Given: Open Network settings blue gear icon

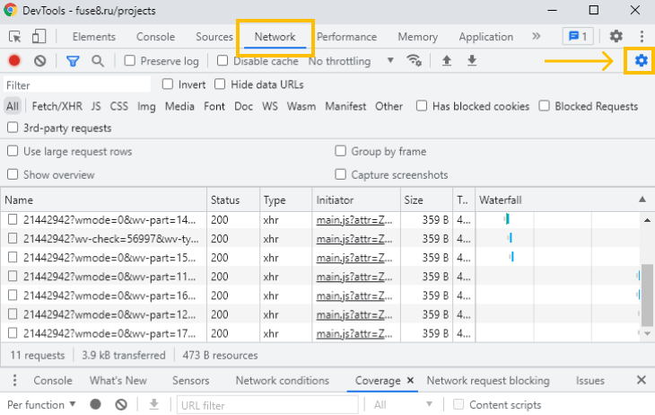Looking at the screenshot, I should pyautogui.click(x=641, y=61).
